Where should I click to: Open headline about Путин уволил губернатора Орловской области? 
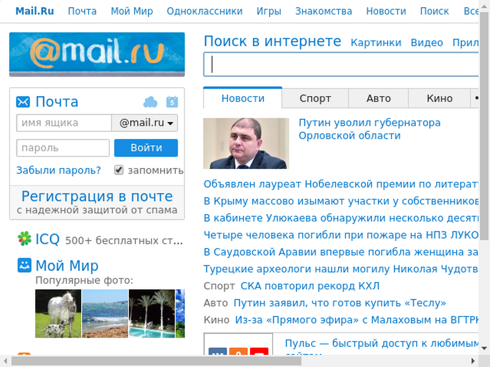tap(369, 129)
